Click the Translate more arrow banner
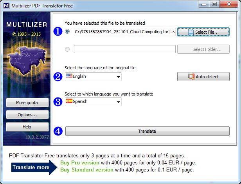The width and height of the screenshot is (241, 184). pos(34,167)
